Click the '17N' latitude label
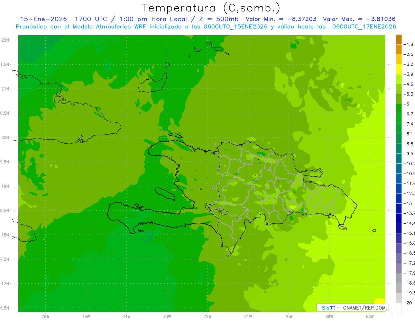The image size is (415, 321). tap(6, 284)
